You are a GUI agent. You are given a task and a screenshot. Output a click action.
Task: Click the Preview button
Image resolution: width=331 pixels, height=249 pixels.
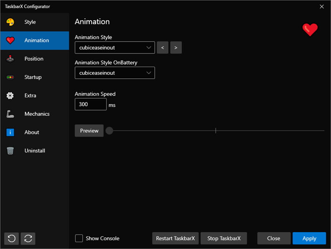pyautogui.click(x=89, y=130)
